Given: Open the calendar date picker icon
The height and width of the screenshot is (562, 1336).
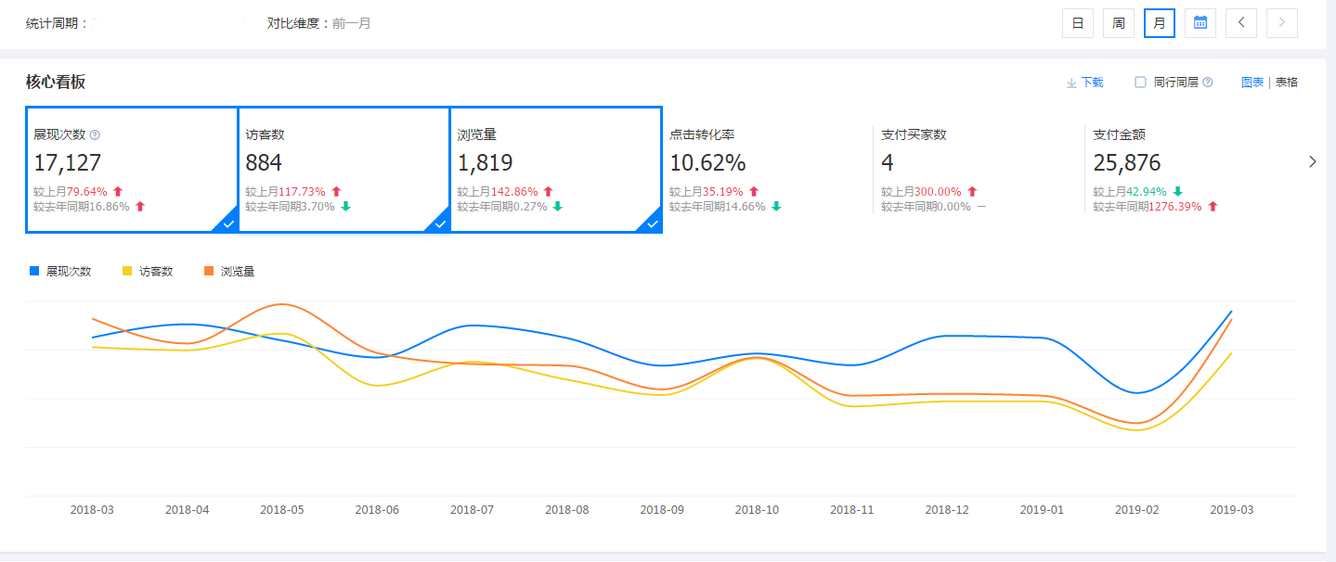Looking at the screenshot, I should coord(1200,22).
